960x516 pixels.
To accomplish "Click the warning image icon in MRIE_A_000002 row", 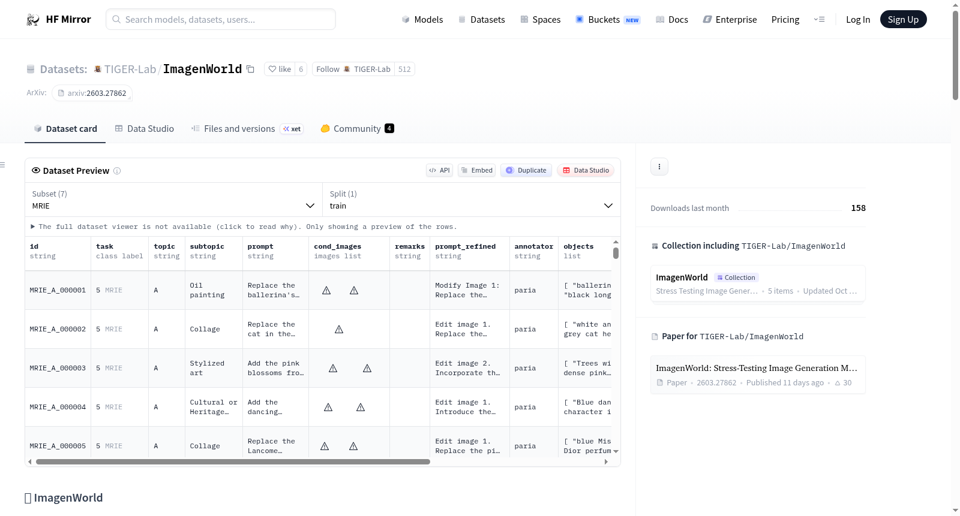I will coord(339,329).
